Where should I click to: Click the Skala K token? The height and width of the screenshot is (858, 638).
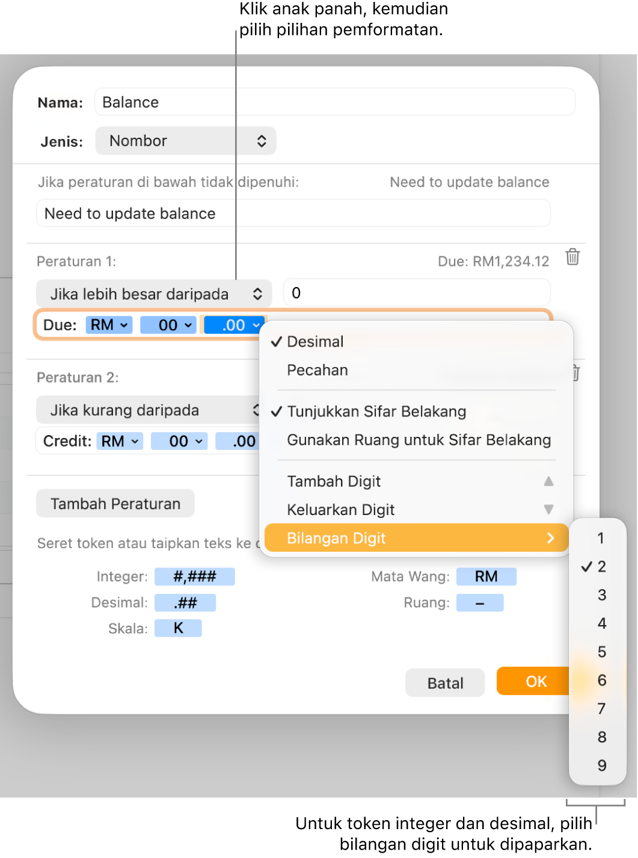(x=178, y=628)
